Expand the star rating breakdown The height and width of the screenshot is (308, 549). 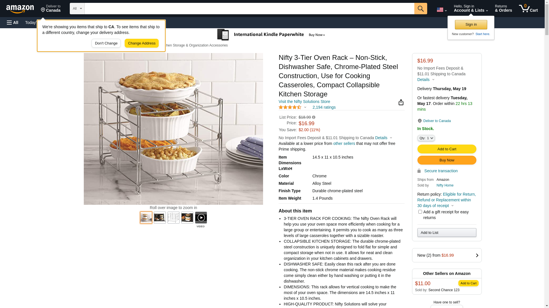[x=293, y=107]
